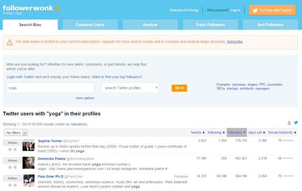Open the Search Bios tab
Viewport: 302px width, 191px height.
pos(30,25)
